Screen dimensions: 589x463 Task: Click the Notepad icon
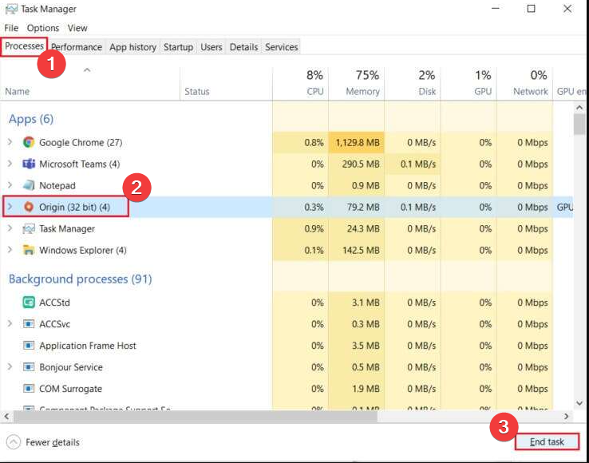click(29, 186)
